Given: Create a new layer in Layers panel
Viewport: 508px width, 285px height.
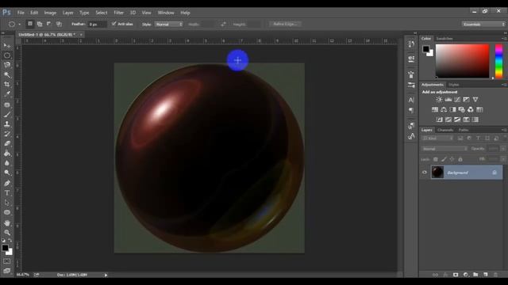Looking at the screenshot, I should click(485, 275).
